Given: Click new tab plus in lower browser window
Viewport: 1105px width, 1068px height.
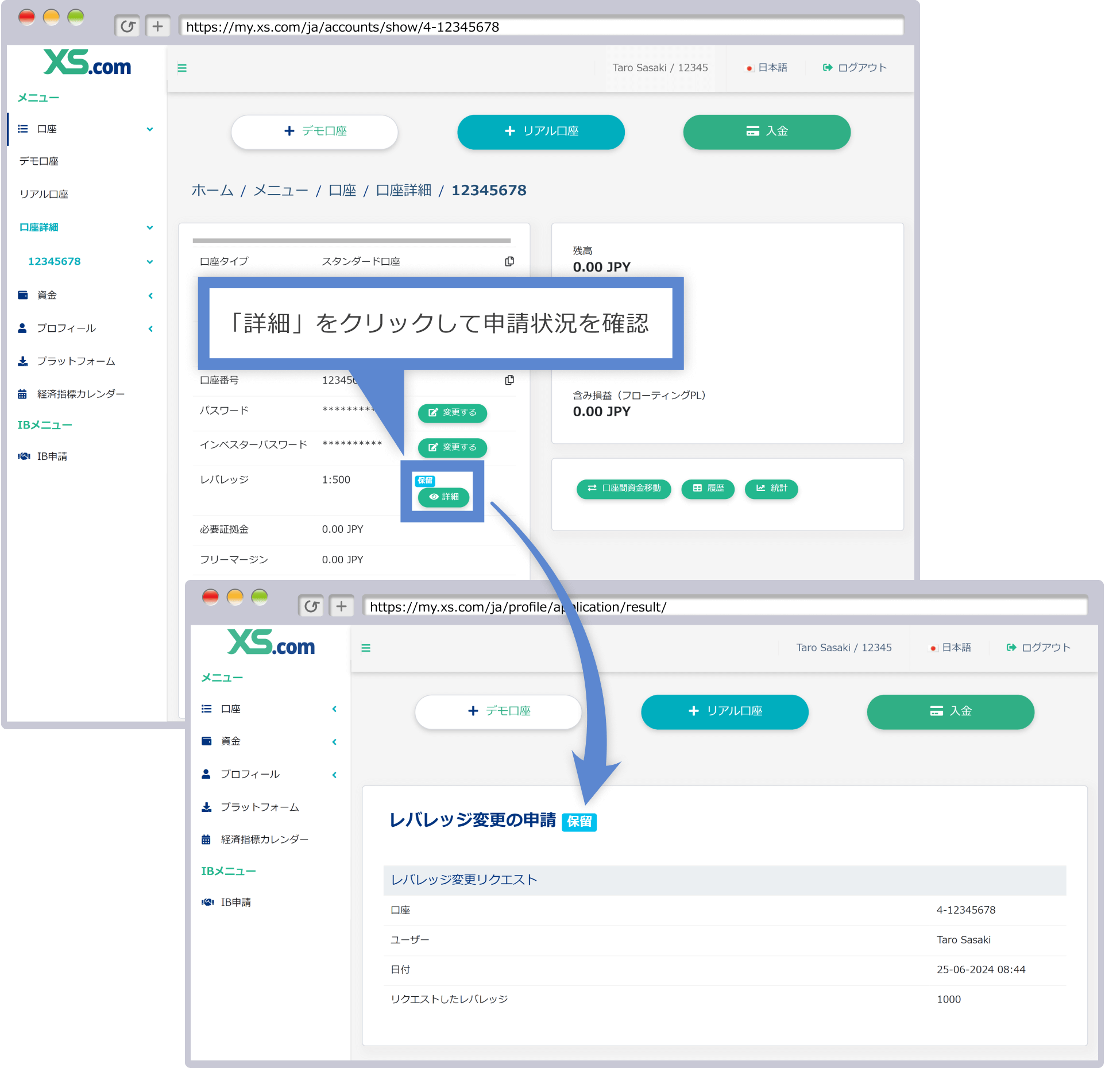Looking at the screenshot, I should tap(341, 606).
